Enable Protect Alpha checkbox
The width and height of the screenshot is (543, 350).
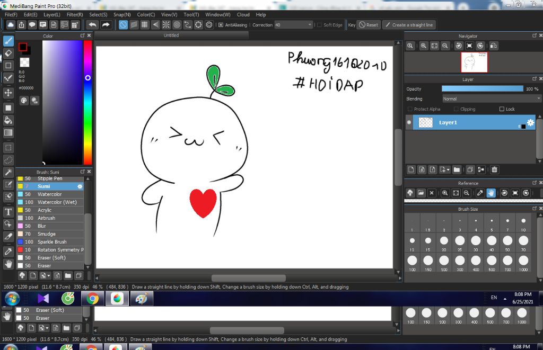[410, 109]
